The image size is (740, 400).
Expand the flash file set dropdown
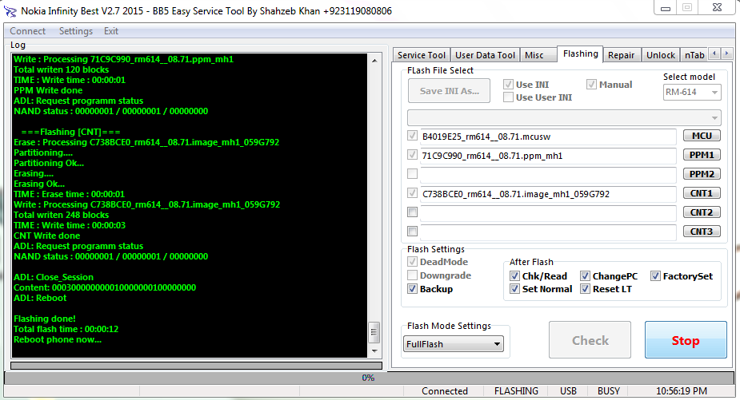(x=564, y=118)
